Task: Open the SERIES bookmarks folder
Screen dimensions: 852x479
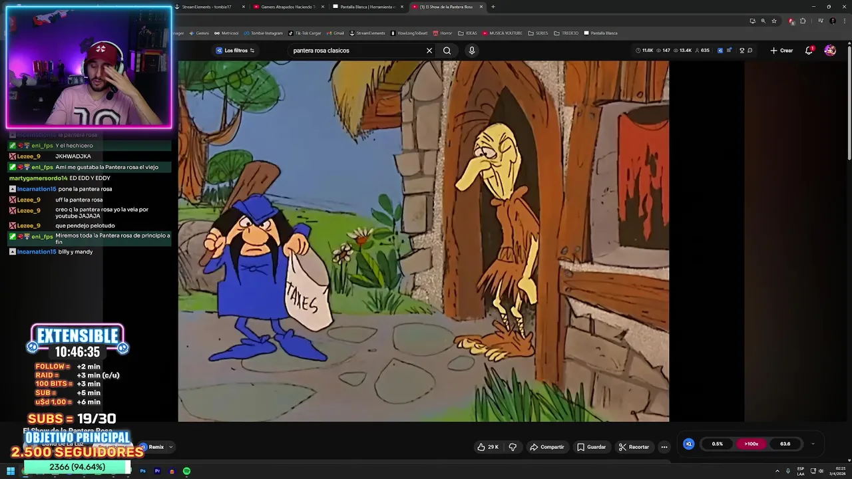Action: coord(538,33)
